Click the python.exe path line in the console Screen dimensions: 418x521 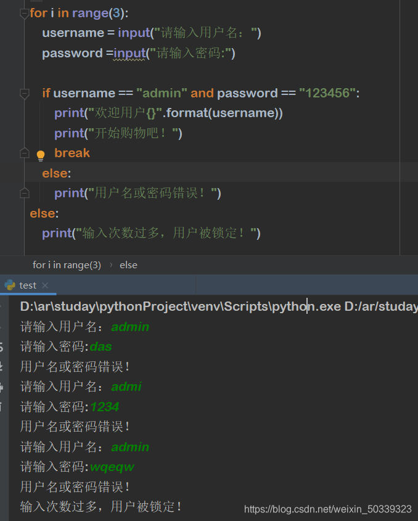coord(219,306)
